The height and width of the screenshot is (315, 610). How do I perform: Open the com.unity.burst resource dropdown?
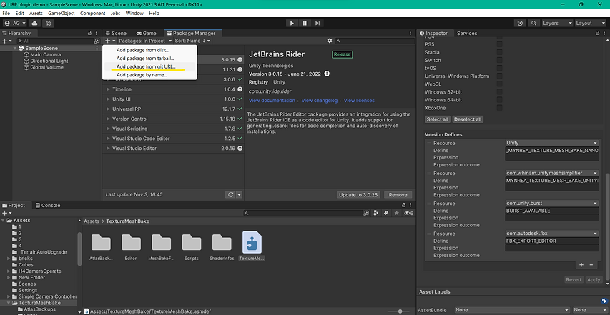click(551, 203)
